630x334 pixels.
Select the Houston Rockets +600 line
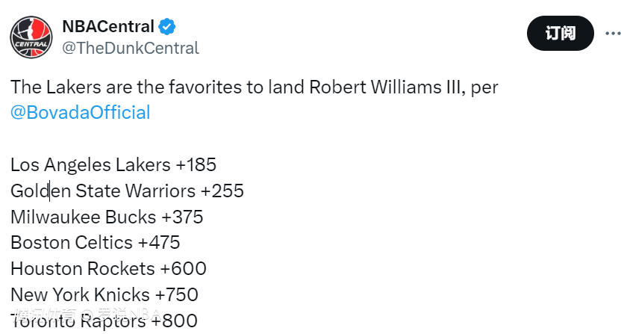coord(108,269)
